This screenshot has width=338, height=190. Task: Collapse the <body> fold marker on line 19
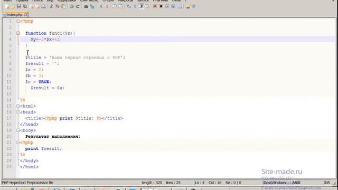click(18, 130)
